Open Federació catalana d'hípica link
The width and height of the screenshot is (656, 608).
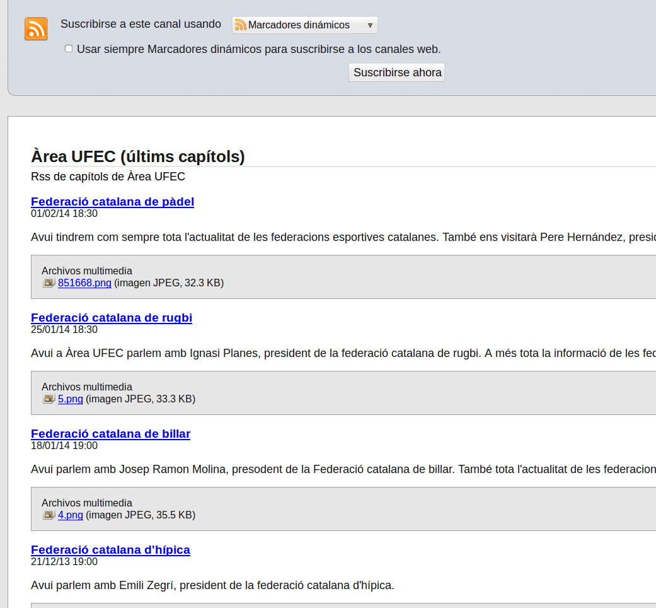click(x=110, y=550)
